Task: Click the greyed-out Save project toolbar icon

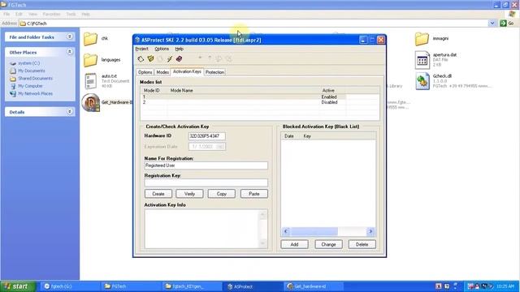Action: (x=160, y=59)
